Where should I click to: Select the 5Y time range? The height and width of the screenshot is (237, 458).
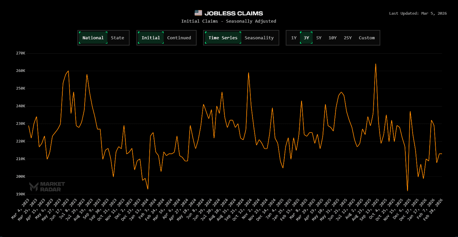(x=319, y=38)
